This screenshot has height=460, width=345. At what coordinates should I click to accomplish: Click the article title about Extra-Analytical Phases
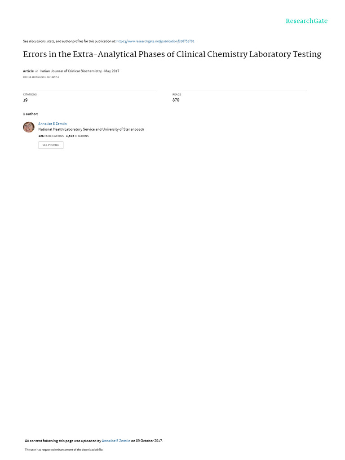(172, 54)
